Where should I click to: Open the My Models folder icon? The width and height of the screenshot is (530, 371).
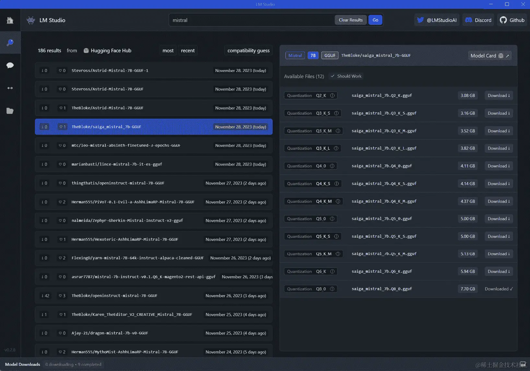[x=10, y=111]
